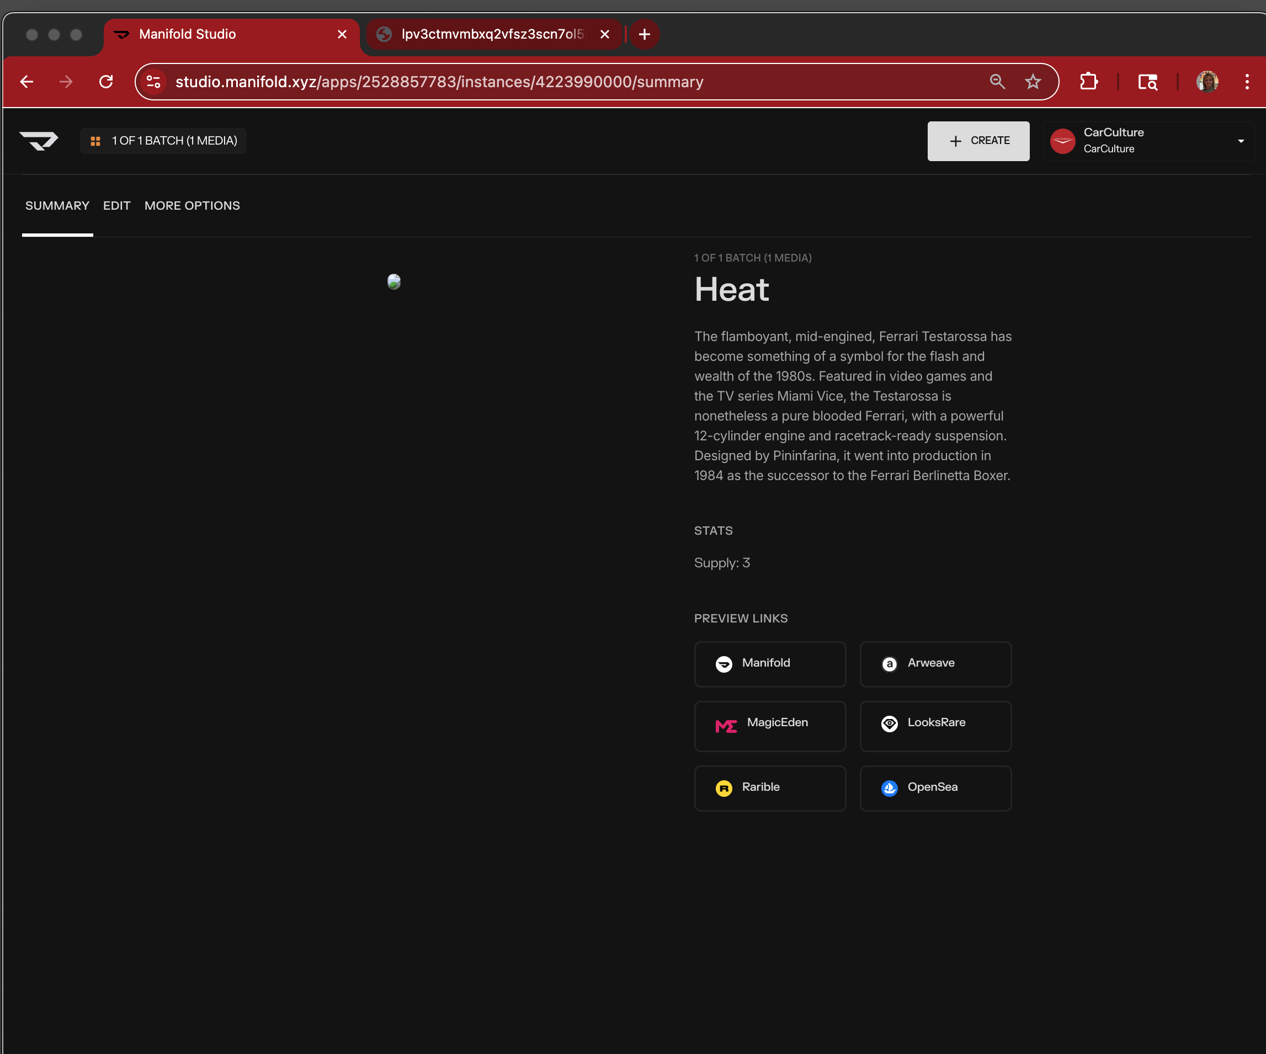
Task: Click the PREVIEW LINKS section label
Action: coord(741,618)
